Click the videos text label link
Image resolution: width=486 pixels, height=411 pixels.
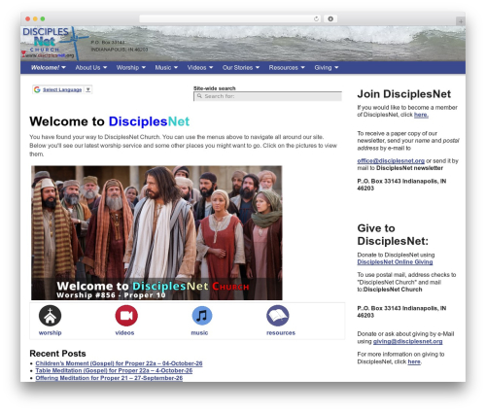[124, 332]
